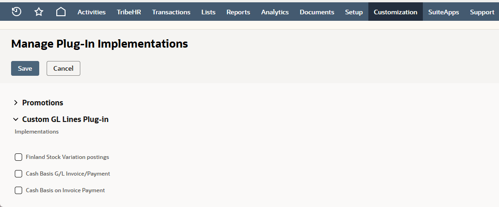Open the Analytics menu

point(275,12)
